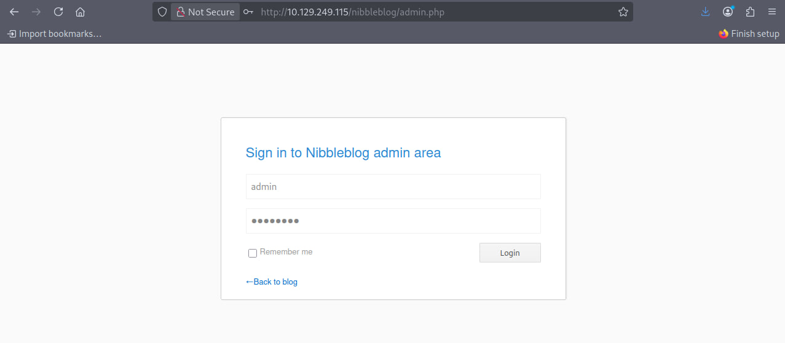Open the saved passwords key icon

[248, 12]
